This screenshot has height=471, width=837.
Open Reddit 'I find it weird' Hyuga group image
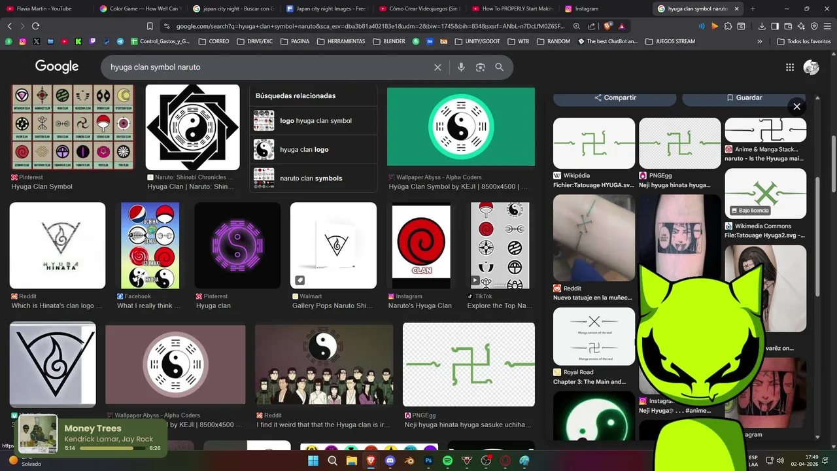(324, 364)
